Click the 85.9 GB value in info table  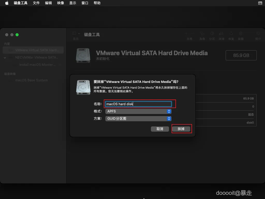(248, 98)
